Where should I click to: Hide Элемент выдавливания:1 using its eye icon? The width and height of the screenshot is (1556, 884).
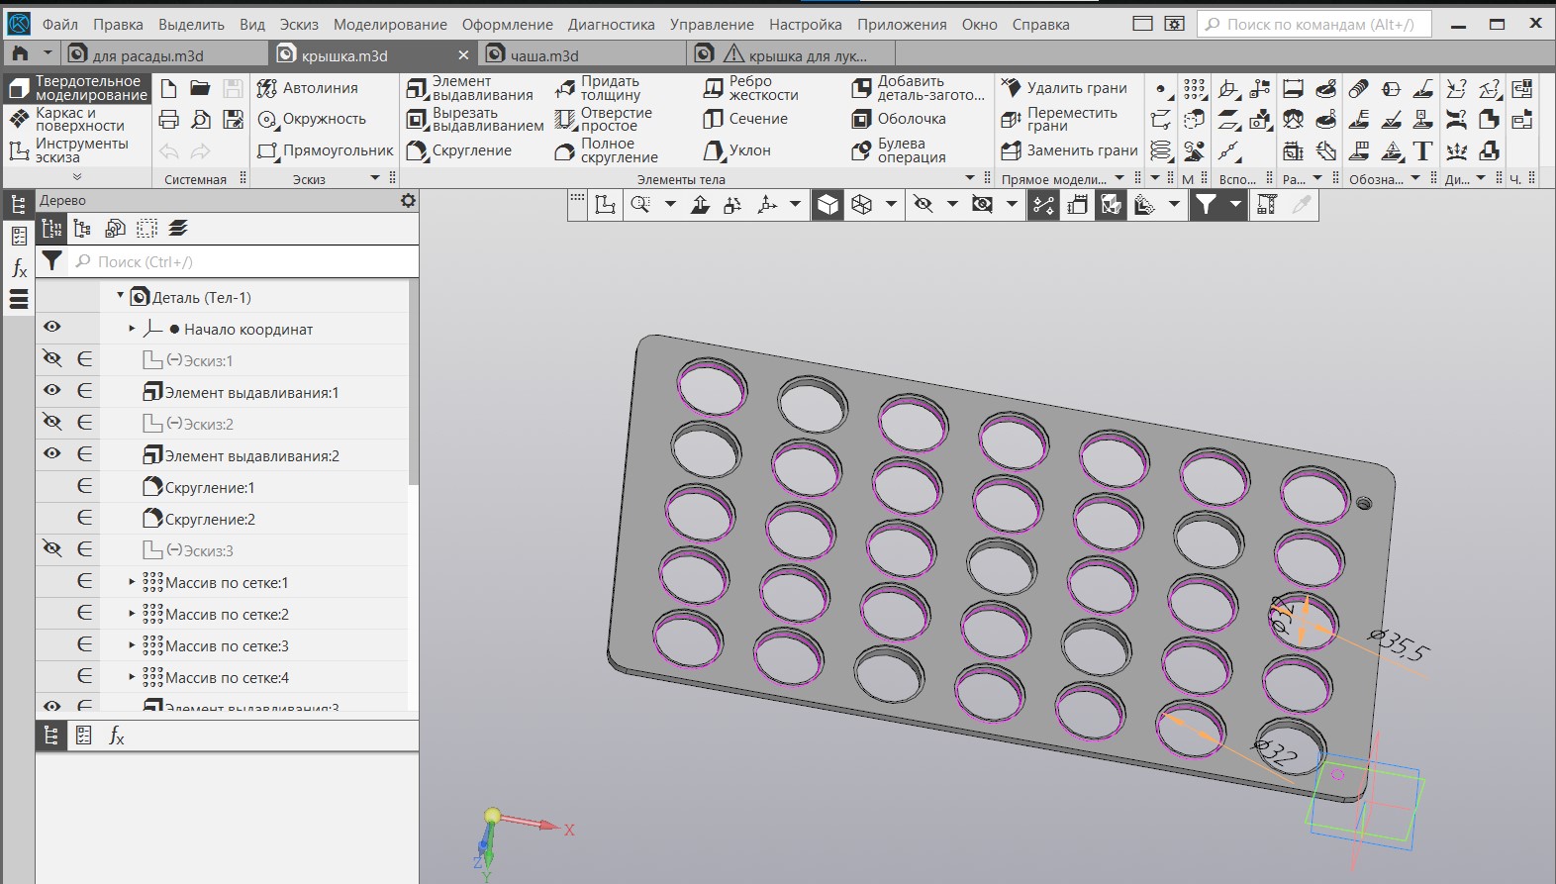coord(52,391)
